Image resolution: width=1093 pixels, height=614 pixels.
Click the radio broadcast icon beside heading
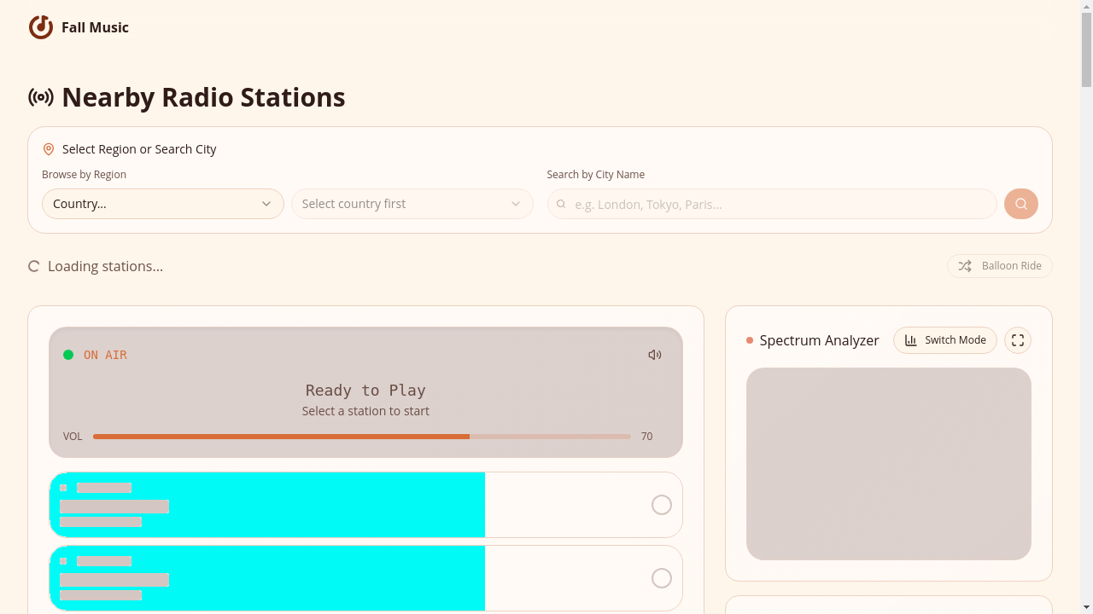coord(41,97)
